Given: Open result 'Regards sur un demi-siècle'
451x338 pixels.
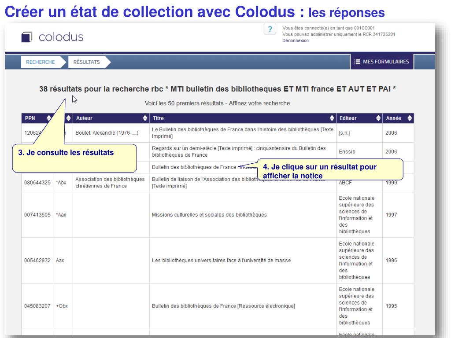Looking at the screenshot, I should pos(239,151).
